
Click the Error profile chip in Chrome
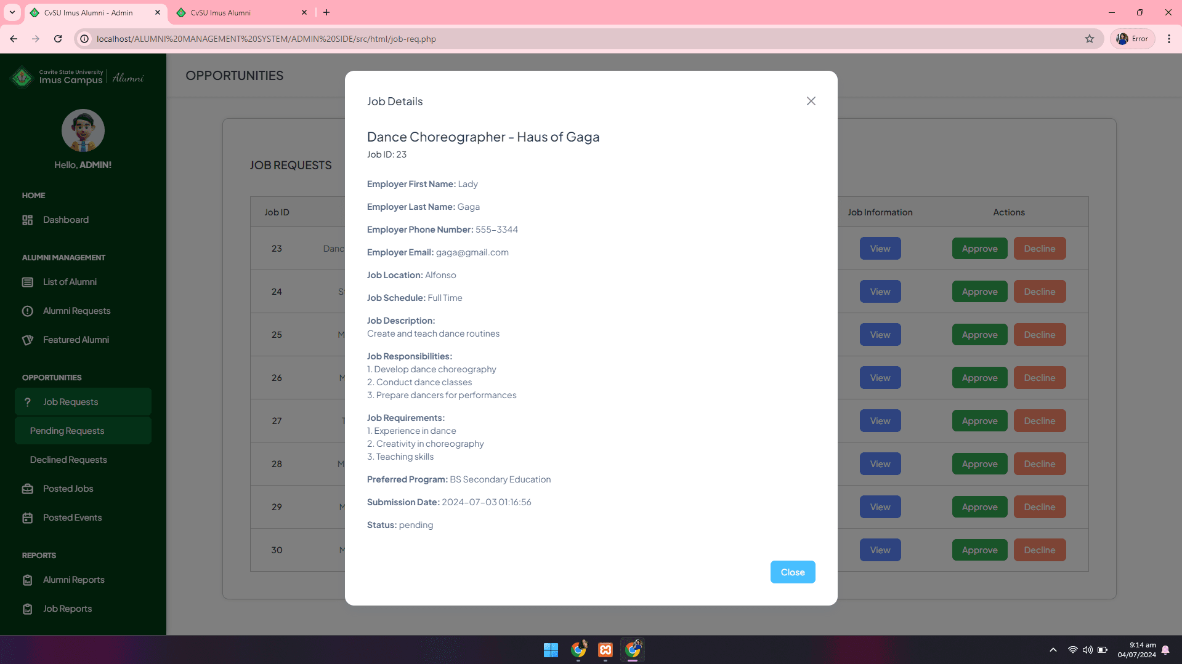[x=1132, y=39]
